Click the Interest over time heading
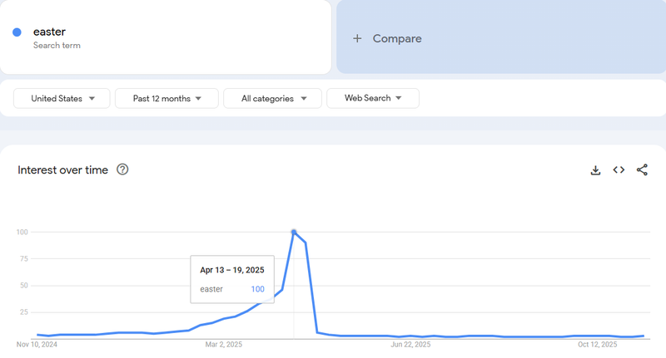666x358 pixels. tap(63, 170)
